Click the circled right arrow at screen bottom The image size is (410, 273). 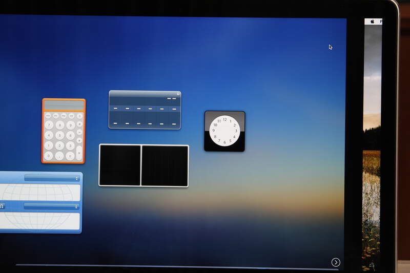pos(336,262)
